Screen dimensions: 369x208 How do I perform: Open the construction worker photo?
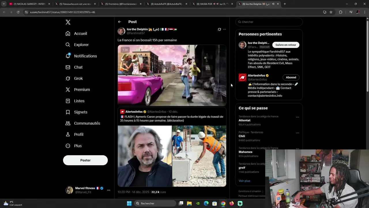click(199, 156)
